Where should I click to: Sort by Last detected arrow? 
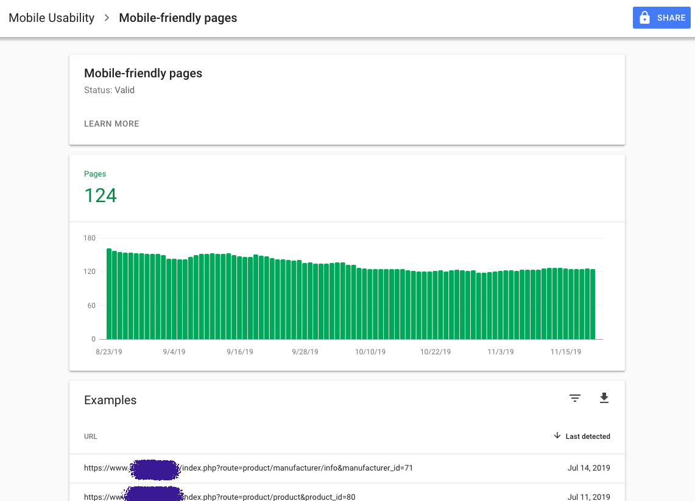[x=557, y=436]
